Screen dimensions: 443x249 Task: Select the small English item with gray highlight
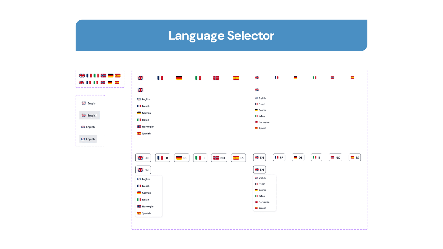point(88,139)
